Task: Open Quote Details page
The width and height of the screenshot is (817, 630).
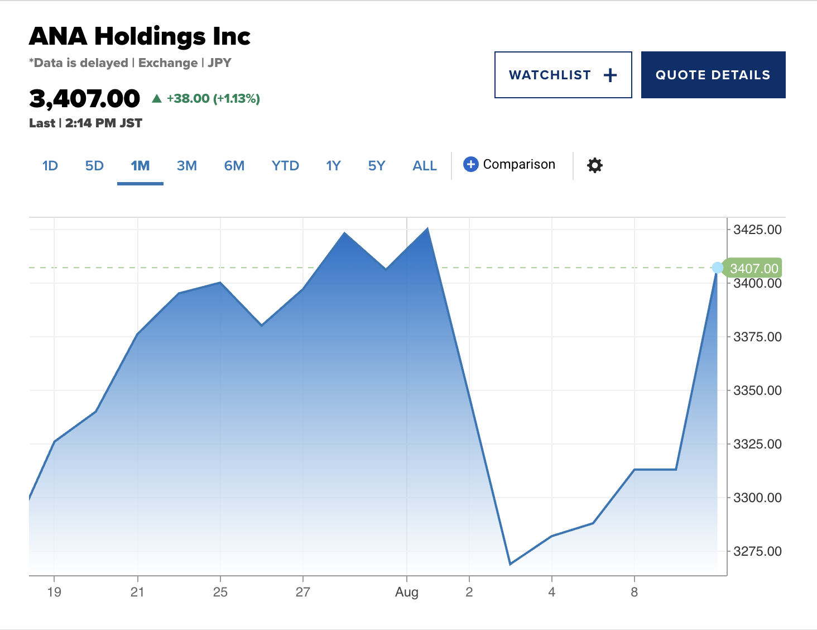Action: 713,75
